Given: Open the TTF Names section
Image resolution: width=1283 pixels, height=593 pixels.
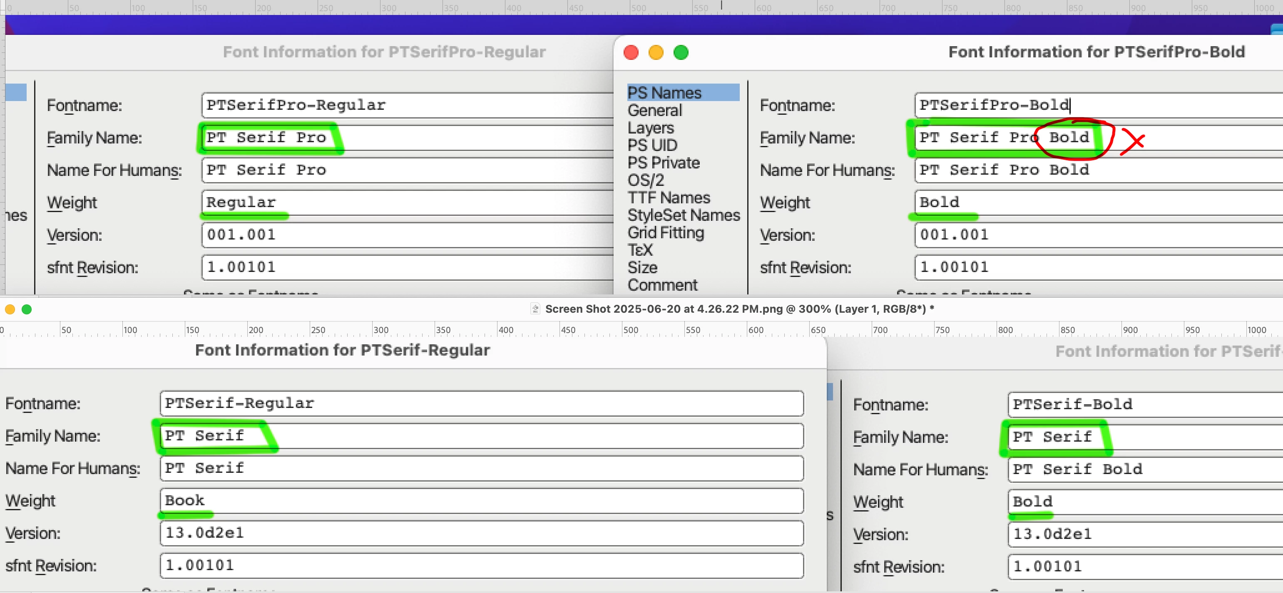Looking at the screenshot, I should [669, 198].
